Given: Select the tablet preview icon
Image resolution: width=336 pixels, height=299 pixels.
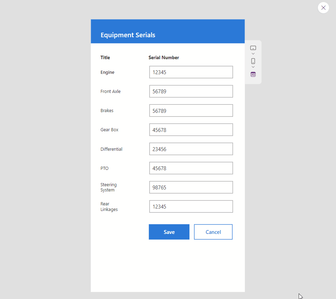Looking at the screenshot, I should pos(253,47).
